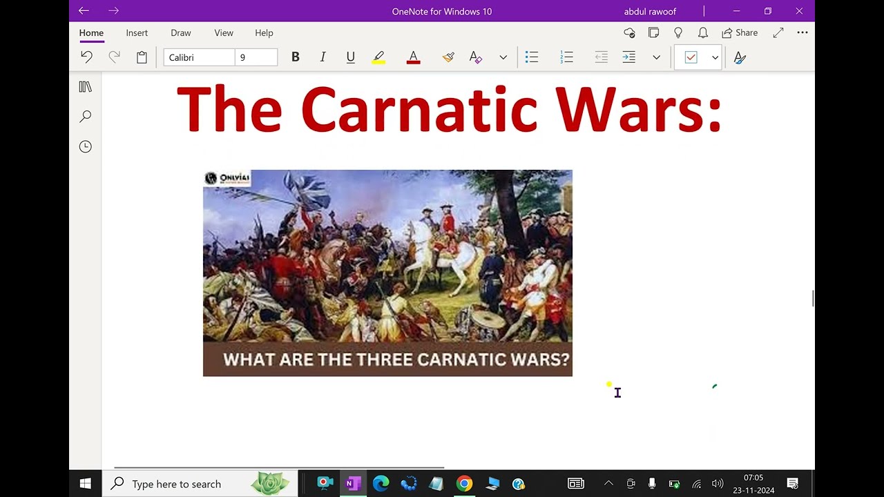Open the Draw tab
The height and width of the screenshot is (497, 884).
[181, 32]
